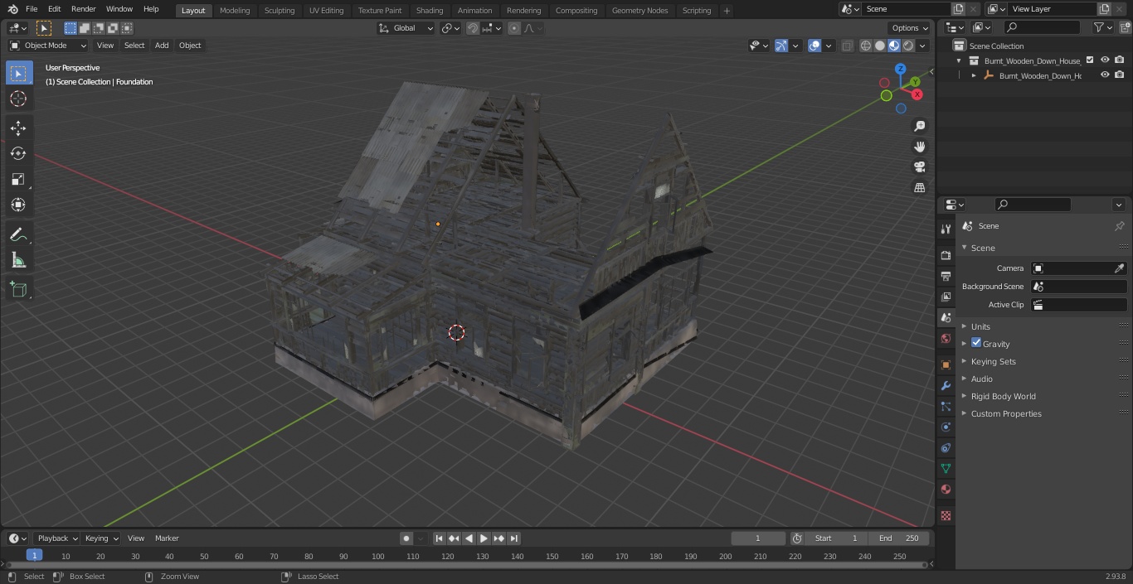1133x584 pixels.
Task: Open the Playback dropdown in timeline
Action: (x=56, y=538)
